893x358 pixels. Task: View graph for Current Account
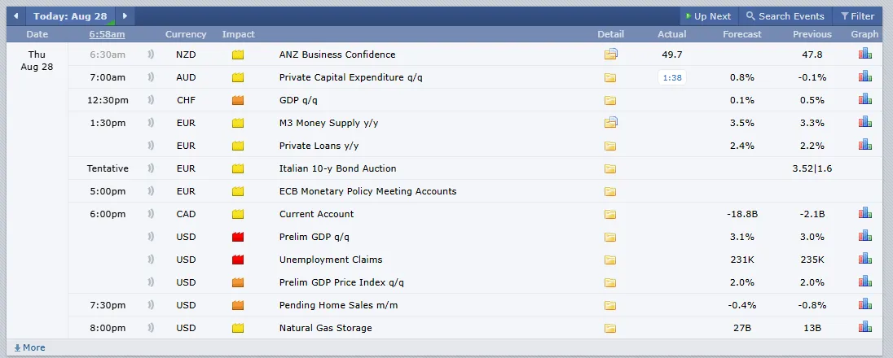point(864,214)
